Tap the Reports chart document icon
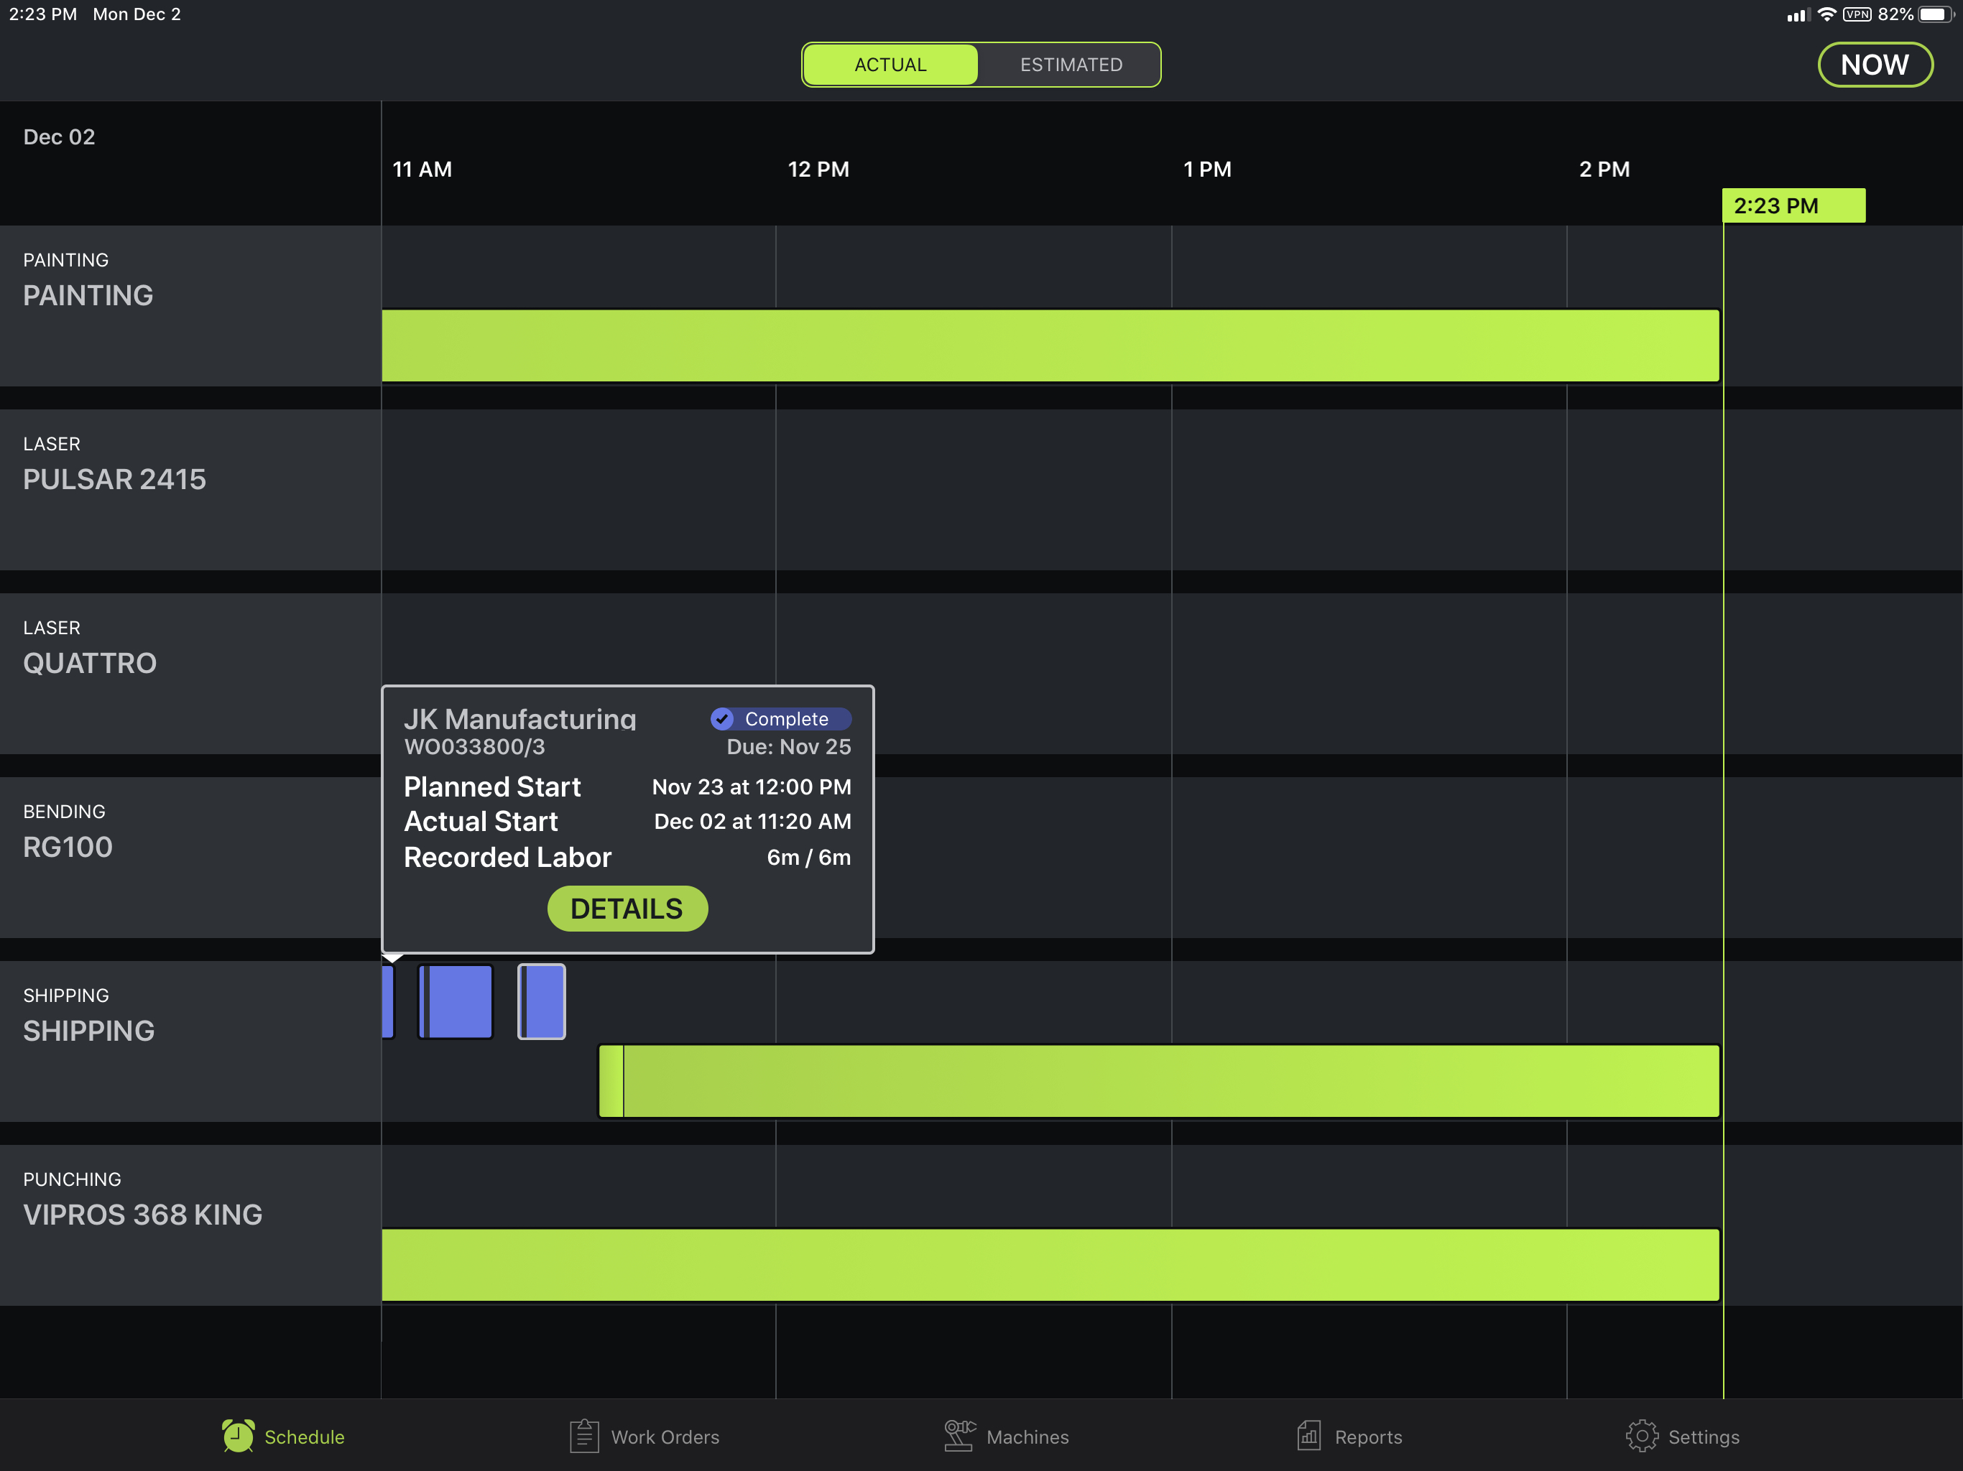1963x1471 pixels. point(1309,1436)
